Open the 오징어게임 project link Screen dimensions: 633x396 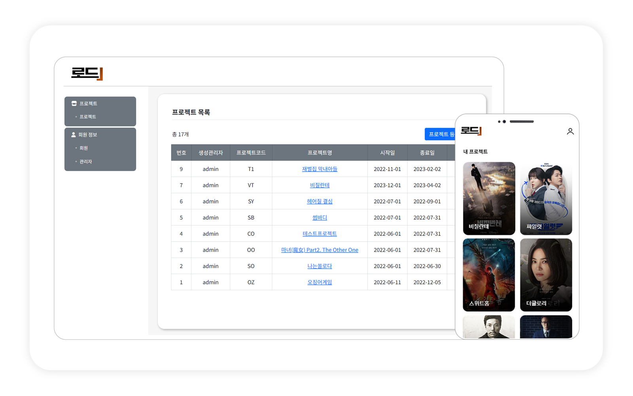pyautogui.click(x=320, y=283)
